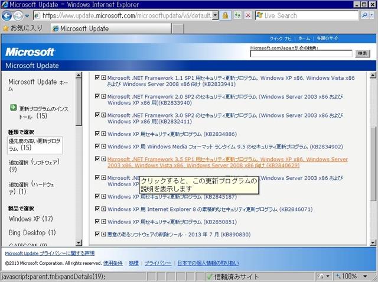Click the クイック ナビ top link
The image size is (378, 282).
point(281,38)
